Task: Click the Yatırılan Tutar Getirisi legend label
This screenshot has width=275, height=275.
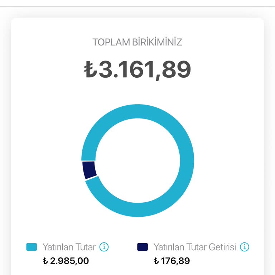Action: coord(195,247)
